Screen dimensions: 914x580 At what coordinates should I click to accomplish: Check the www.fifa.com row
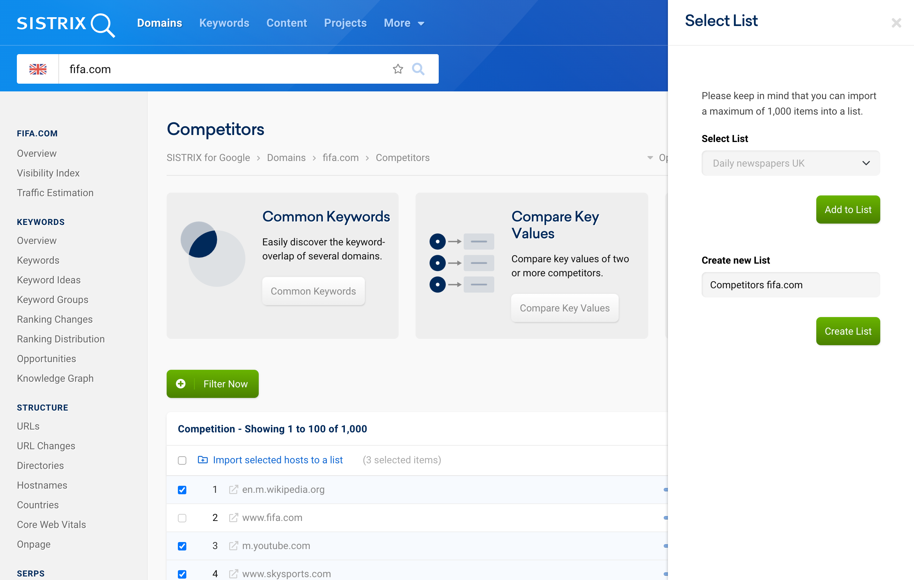pos(182,518)
